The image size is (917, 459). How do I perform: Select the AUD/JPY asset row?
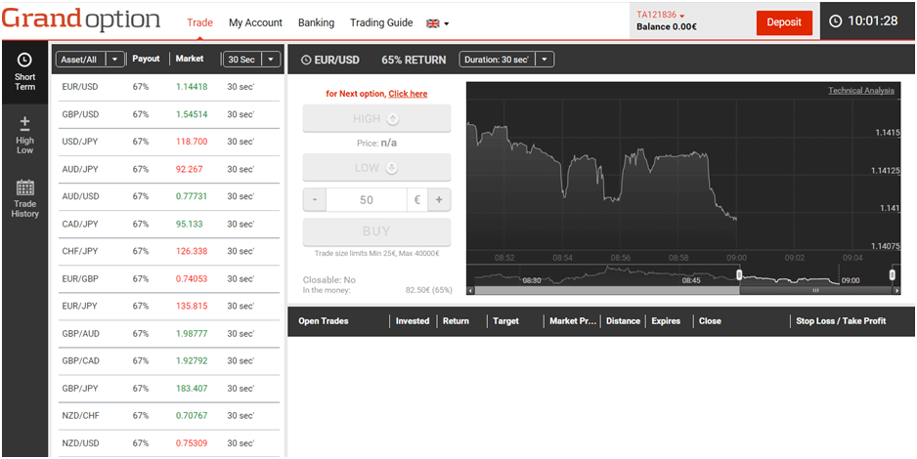(169, 169)
